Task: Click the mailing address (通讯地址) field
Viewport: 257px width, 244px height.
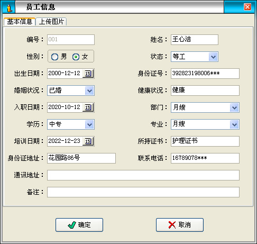Action: point(143,175)
